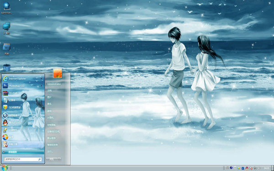The height and width of the screenshot is (171, 274).
Task: Open Devices and Printers (设备和打印机)
Action: [x=53, y=132]
